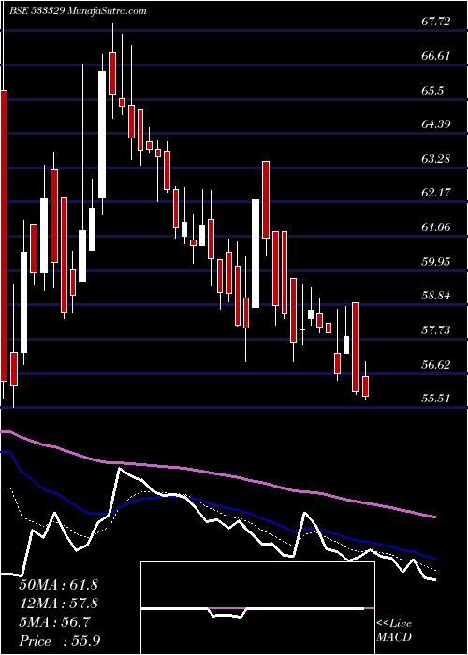This screenshot has height=655, width=468.
Task: Click the 56.62 price axis label
Action: point(436,365)
